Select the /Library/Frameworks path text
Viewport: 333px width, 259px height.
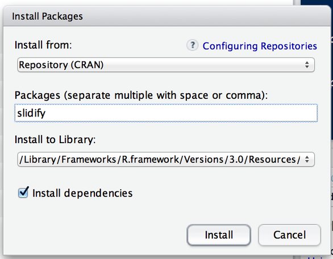click(160, 160)
